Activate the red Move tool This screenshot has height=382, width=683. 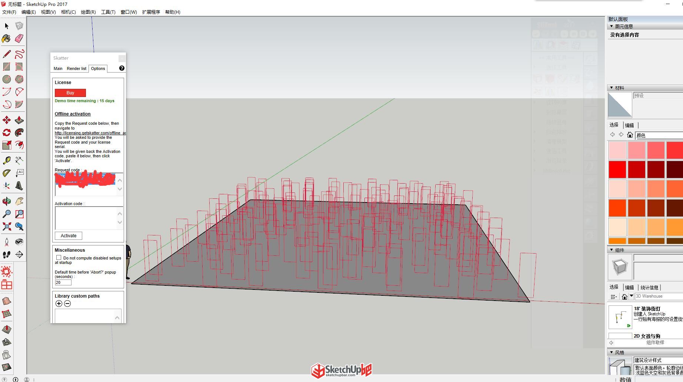7,120
